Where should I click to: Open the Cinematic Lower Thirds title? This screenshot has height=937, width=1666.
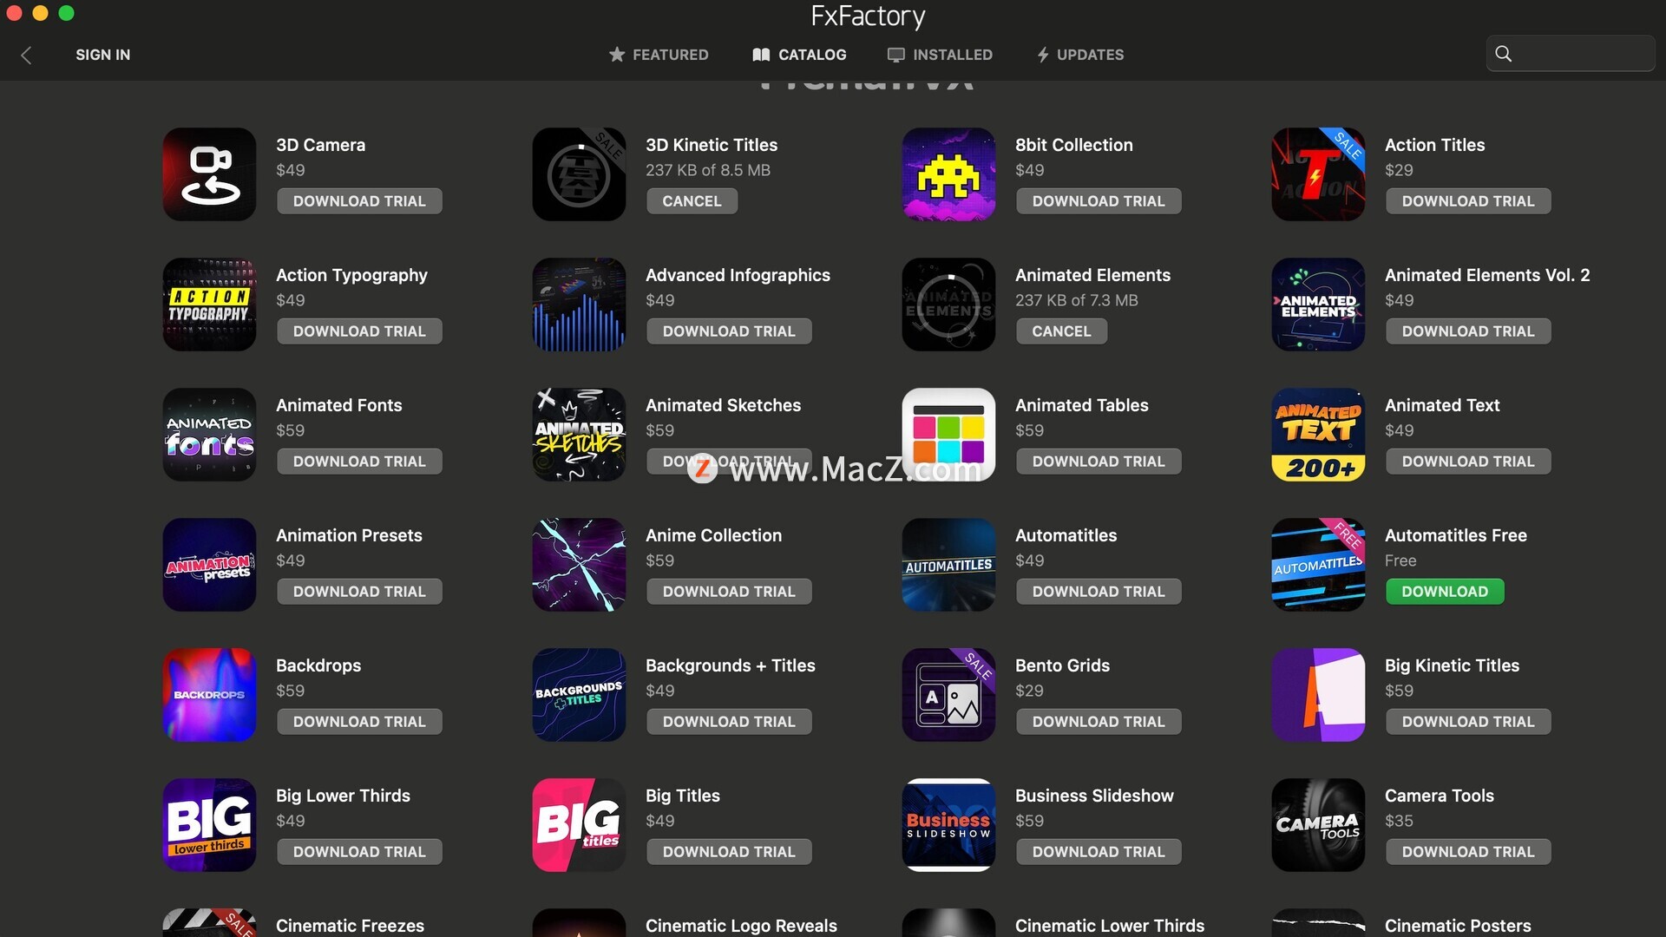coord(1110,926)
